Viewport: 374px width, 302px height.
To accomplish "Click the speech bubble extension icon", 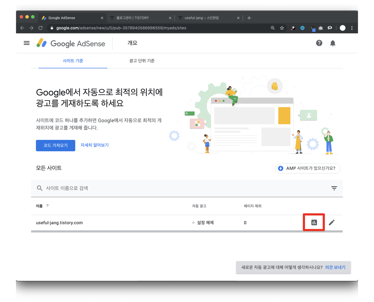I will 330,28.
